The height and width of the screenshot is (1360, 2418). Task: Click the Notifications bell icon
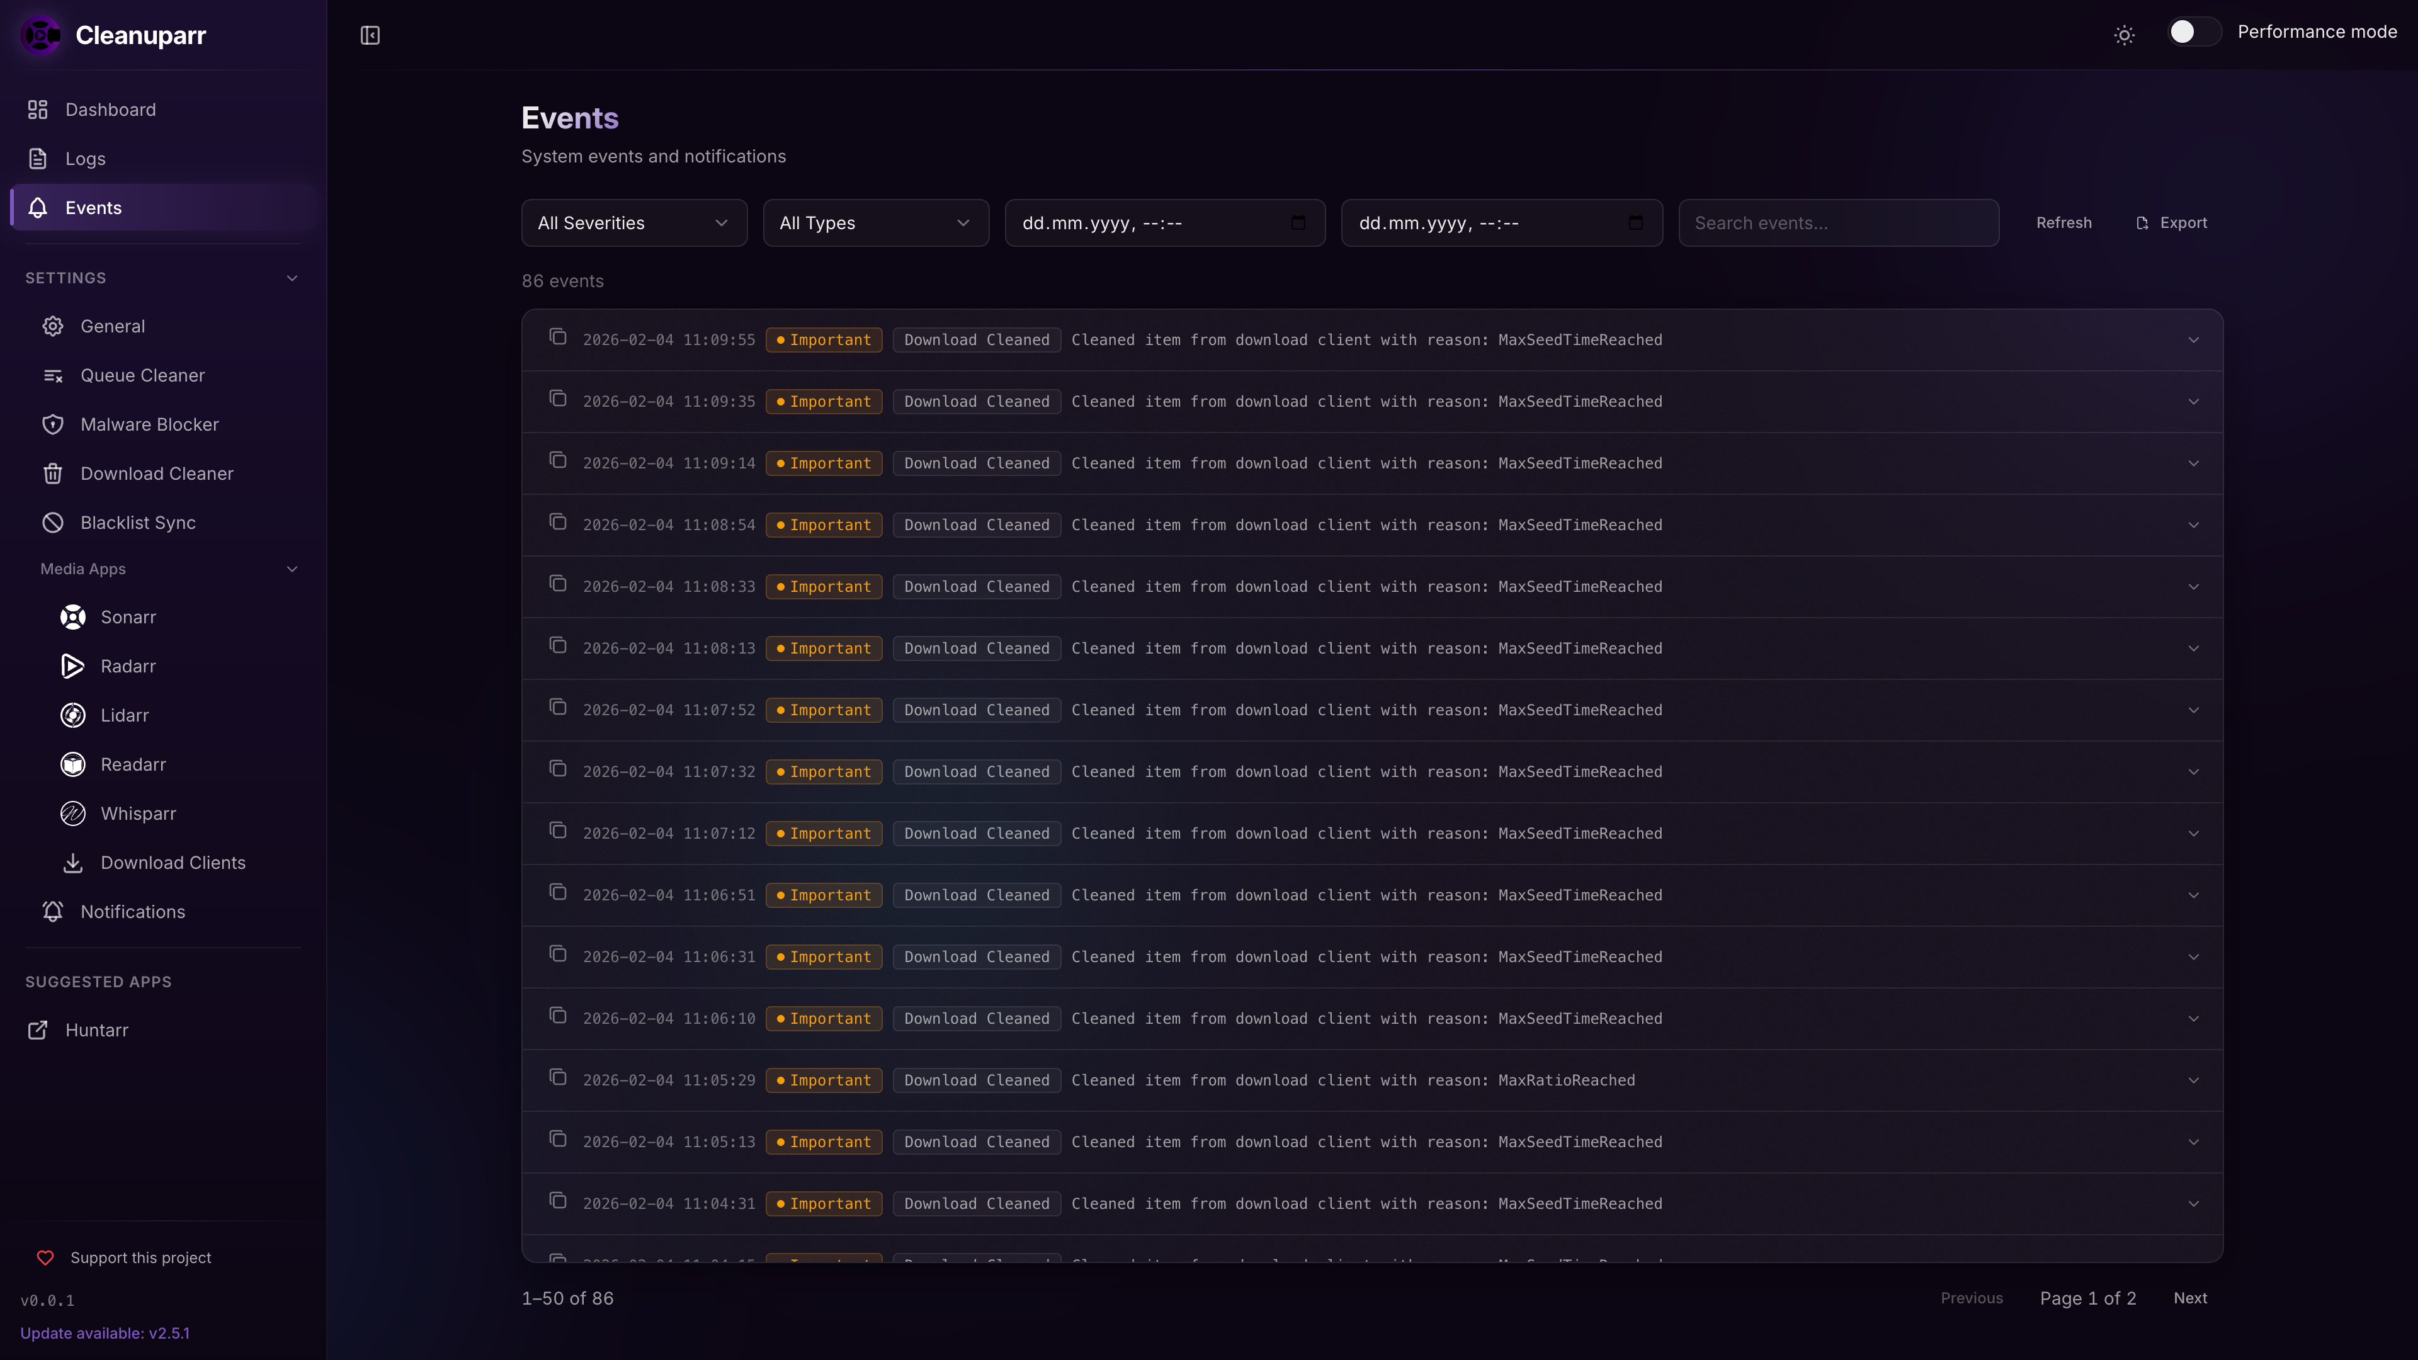pos(52,911)
